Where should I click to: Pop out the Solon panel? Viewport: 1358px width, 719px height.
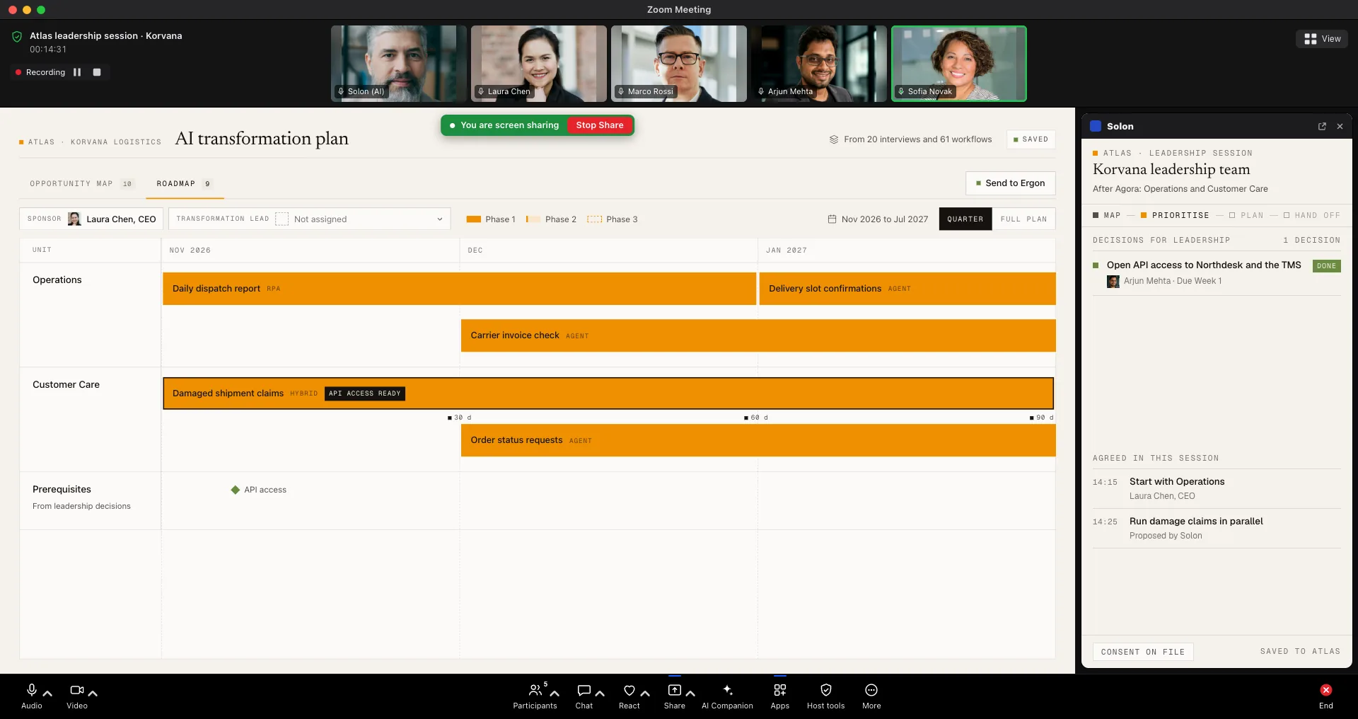click(1322, 126)
